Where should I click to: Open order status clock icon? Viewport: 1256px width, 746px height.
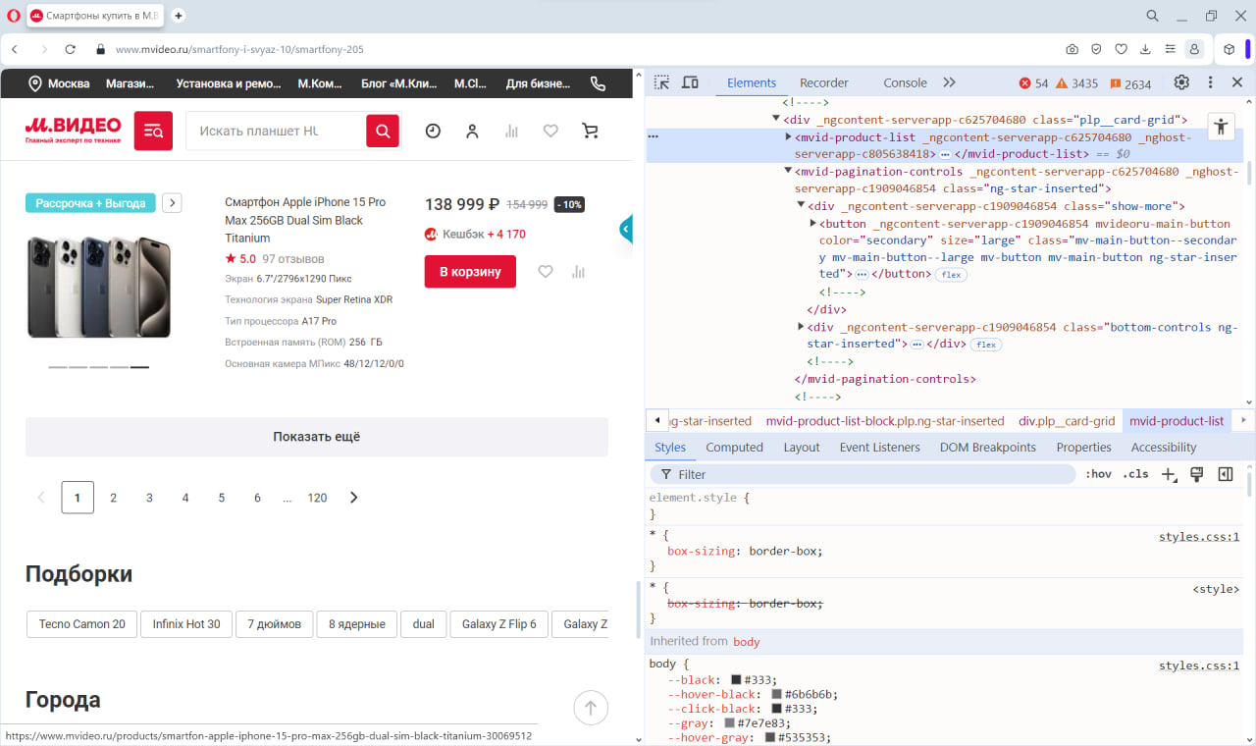click(433, 131)
